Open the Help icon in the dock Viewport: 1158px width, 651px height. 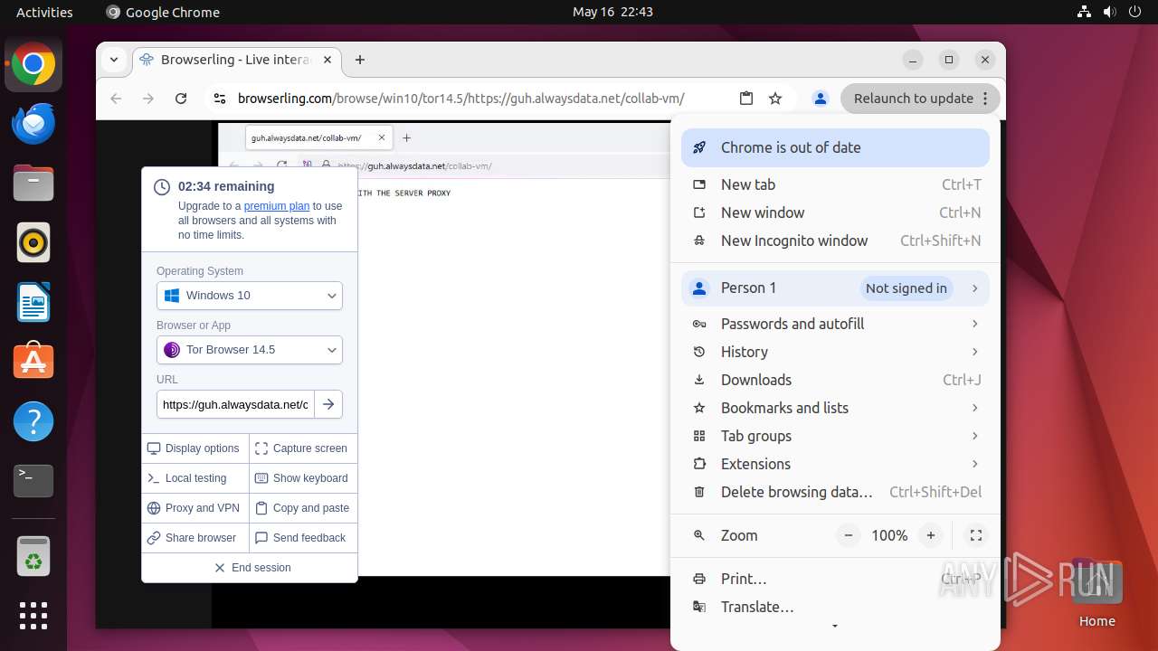coord(33,421)
